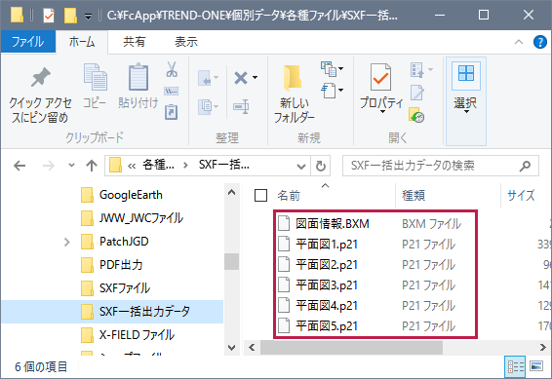The height and width of the screenshot is (379, 552).
Task: Select file 平面図5.p21
Action: 318,326
